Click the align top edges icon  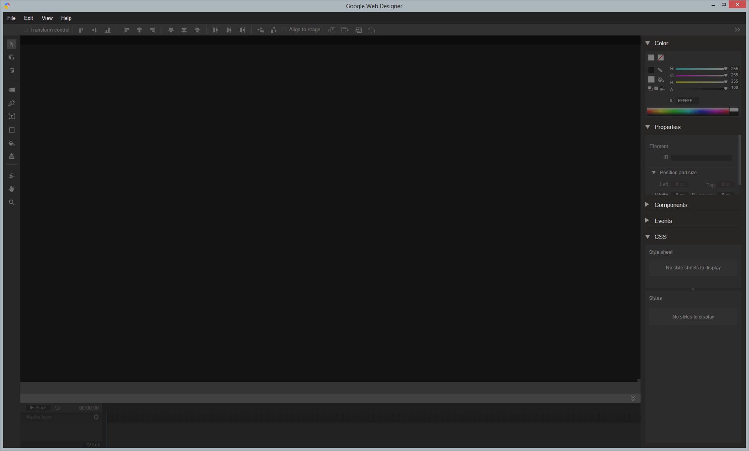81,30
